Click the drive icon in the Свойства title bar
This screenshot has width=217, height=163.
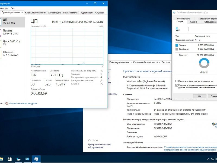point(174,12)
